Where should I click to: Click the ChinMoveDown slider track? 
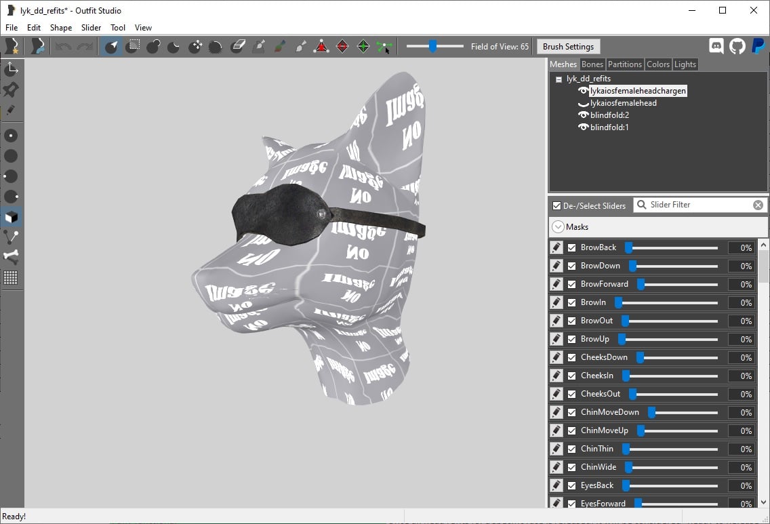point(683,413)
